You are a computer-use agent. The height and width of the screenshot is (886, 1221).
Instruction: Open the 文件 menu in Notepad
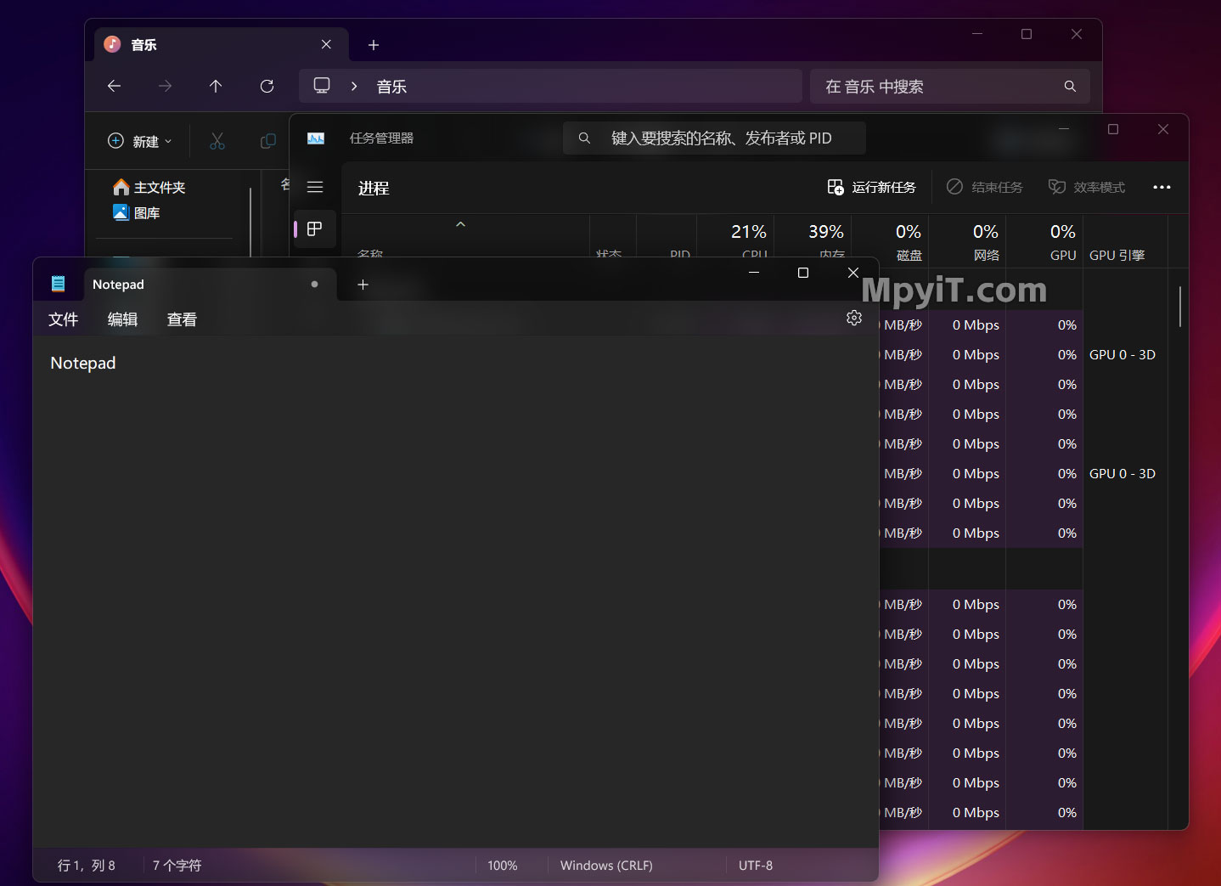(x=64, y=319)
